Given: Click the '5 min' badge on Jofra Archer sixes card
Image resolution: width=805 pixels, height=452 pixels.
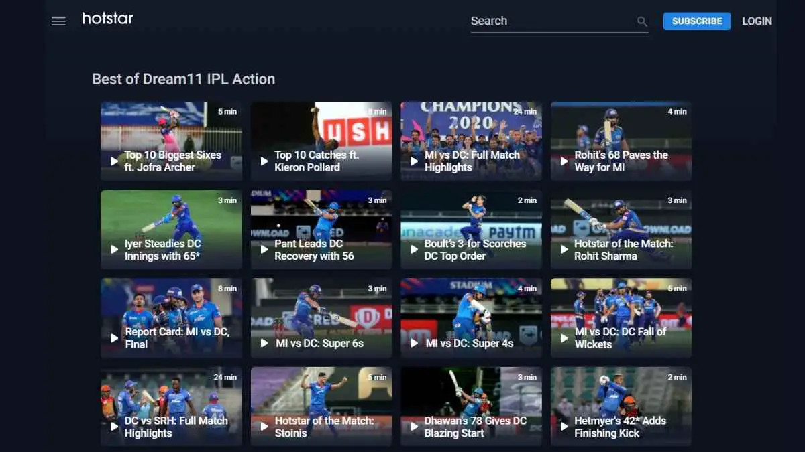Looking at the screenshot, I should click(227, 112).
